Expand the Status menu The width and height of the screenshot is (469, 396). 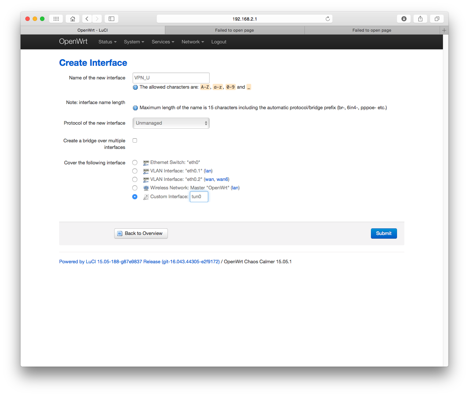click(108, 42)
